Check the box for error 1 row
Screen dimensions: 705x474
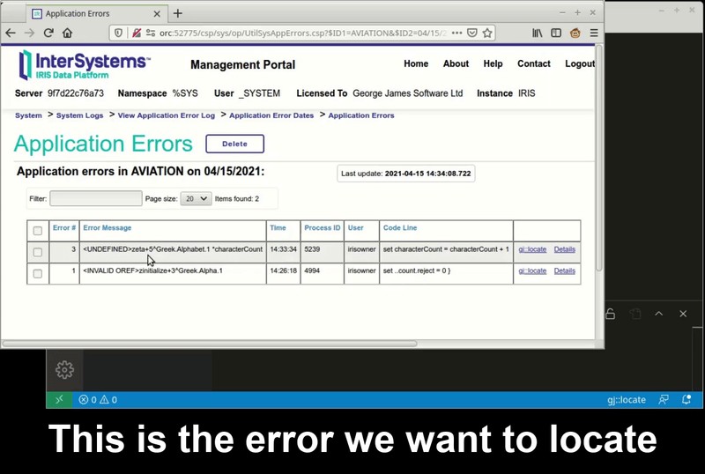(x=37, y=274)
